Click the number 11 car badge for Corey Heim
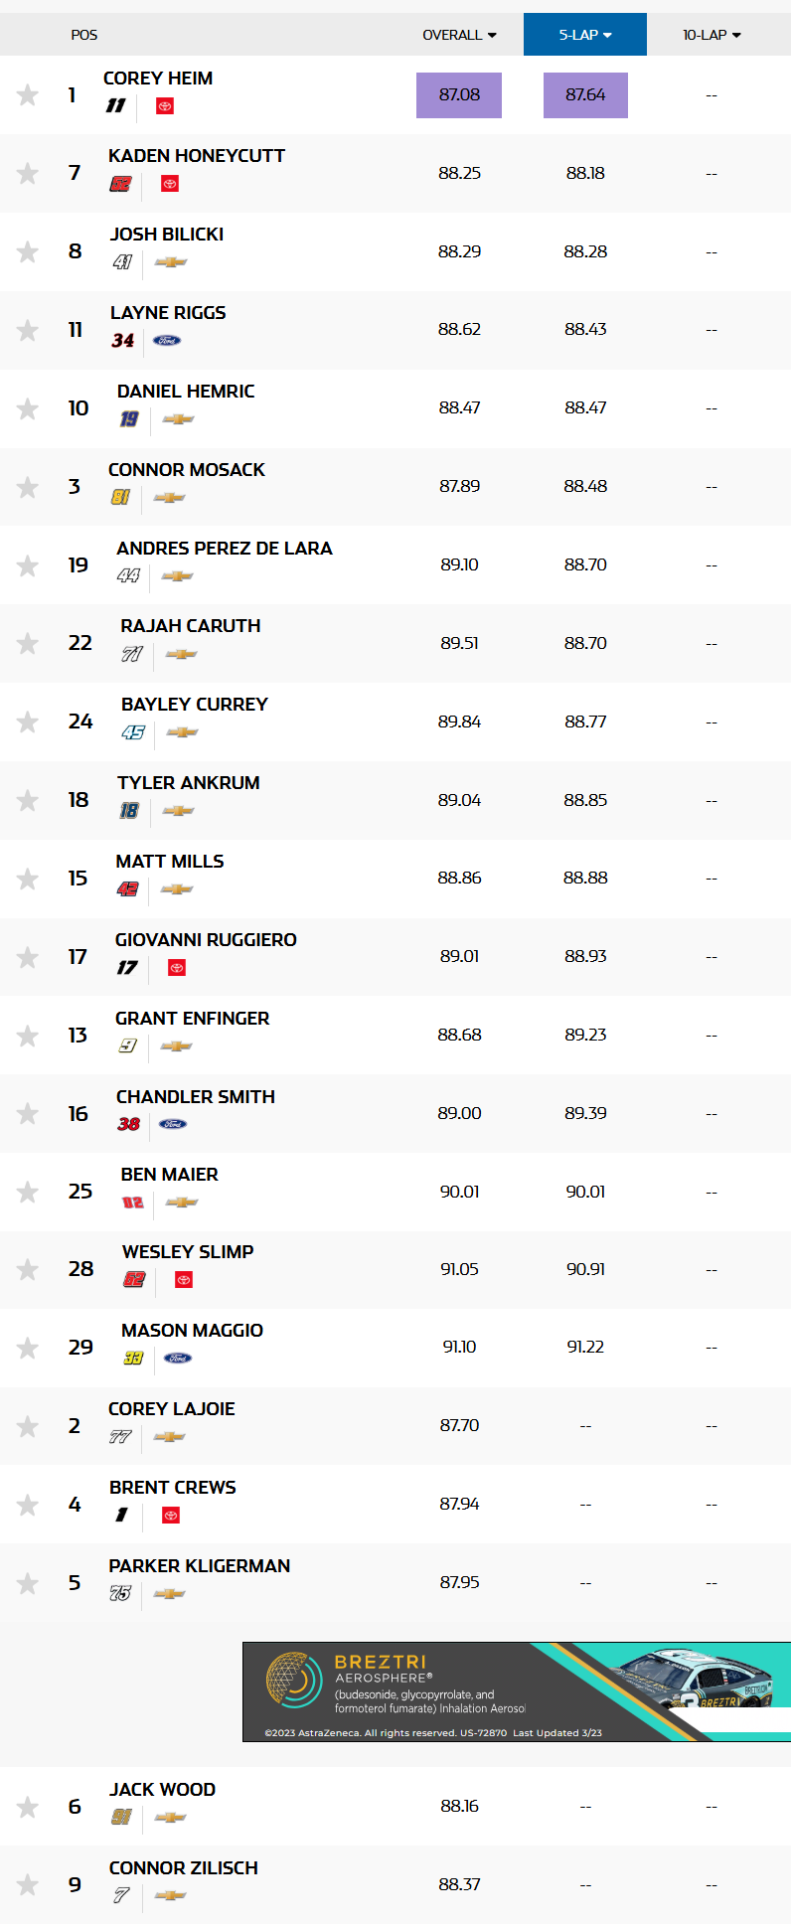The width and height of the screenshot is (791, 1927). pyautogui.click(x=115, y=105)
